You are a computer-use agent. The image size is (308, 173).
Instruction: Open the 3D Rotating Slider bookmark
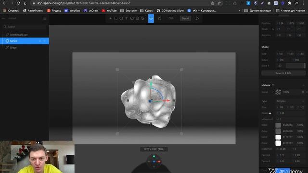click(x=170, y=11)
